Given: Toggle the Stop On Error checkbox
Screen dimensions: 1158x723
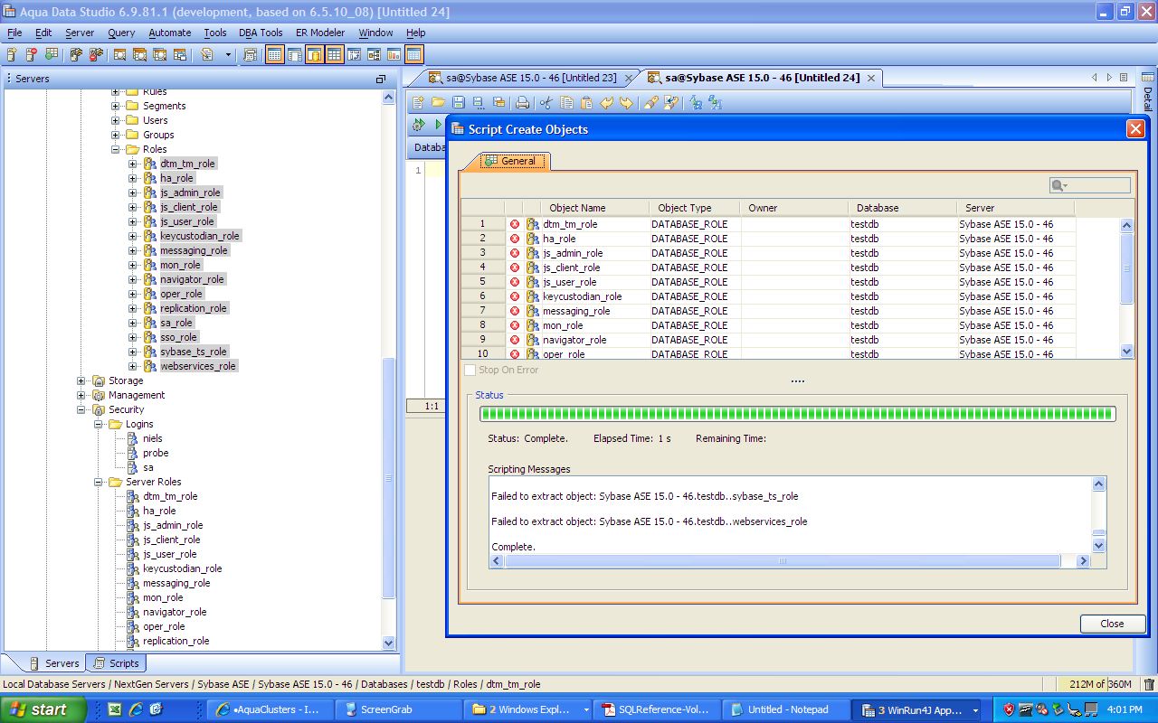Looking at the screenshot, I should click(x=470, y=370).
